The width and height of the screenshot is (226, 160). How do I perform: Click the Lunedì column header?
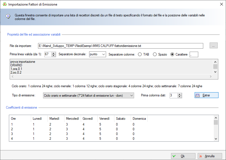point(37,119)
